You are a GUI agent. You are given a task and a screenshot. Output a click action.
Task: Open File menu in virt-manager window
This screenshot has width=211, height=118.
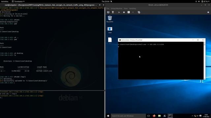pos(108,9)
